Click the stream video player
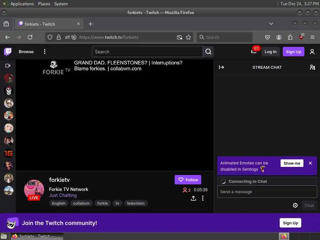Image resolution: width=320 pixels, height=240 pixels. click(x=115, y=115)
